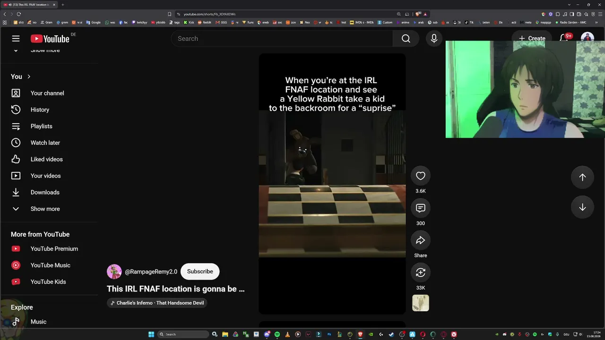This screenshot has width=605, height=340.
Task: Open the Radio Garden bookmark
Action: pyautogui.click(x=571, y=22)
